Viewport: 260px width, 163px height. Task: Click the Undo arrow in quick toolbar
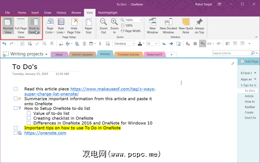tap(4, 44)
